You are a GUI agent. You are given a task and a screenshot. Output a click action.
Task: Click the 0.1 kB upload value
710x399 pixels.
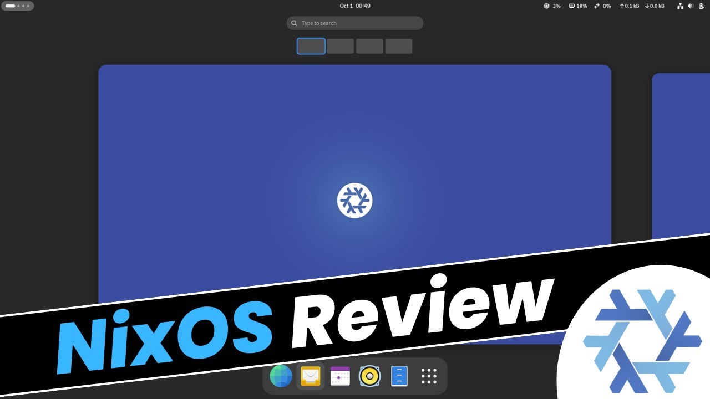point(632,6)
